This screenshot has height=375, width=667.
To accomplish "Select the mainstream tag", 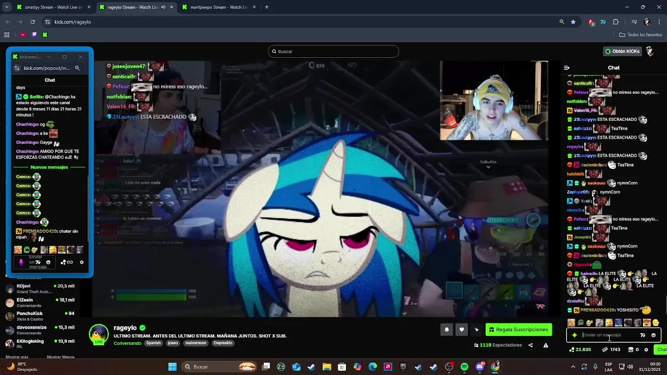I will [x=196, y=343].
